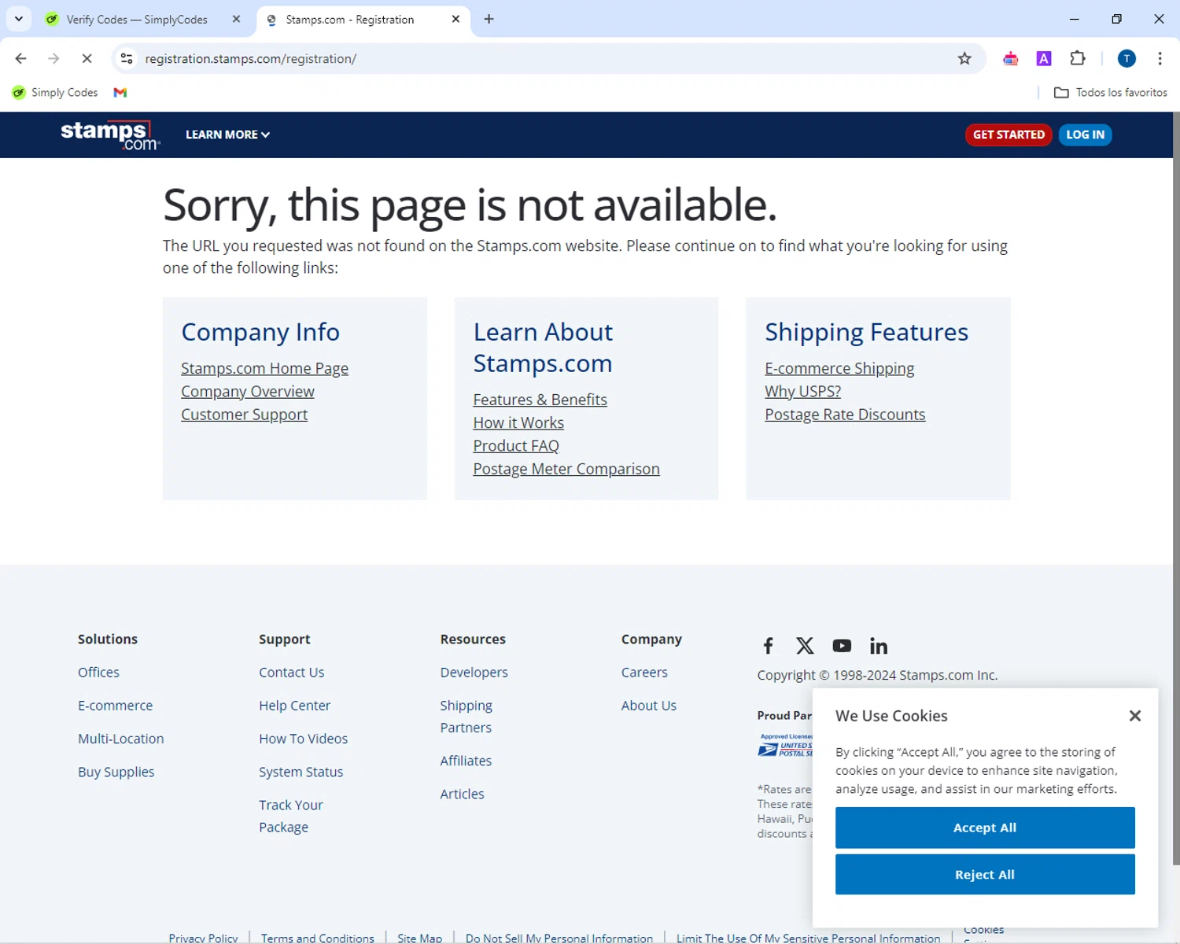Stop page loading with the X button
The width and height of the screenshot is (1180, 944).
(87, 58)
